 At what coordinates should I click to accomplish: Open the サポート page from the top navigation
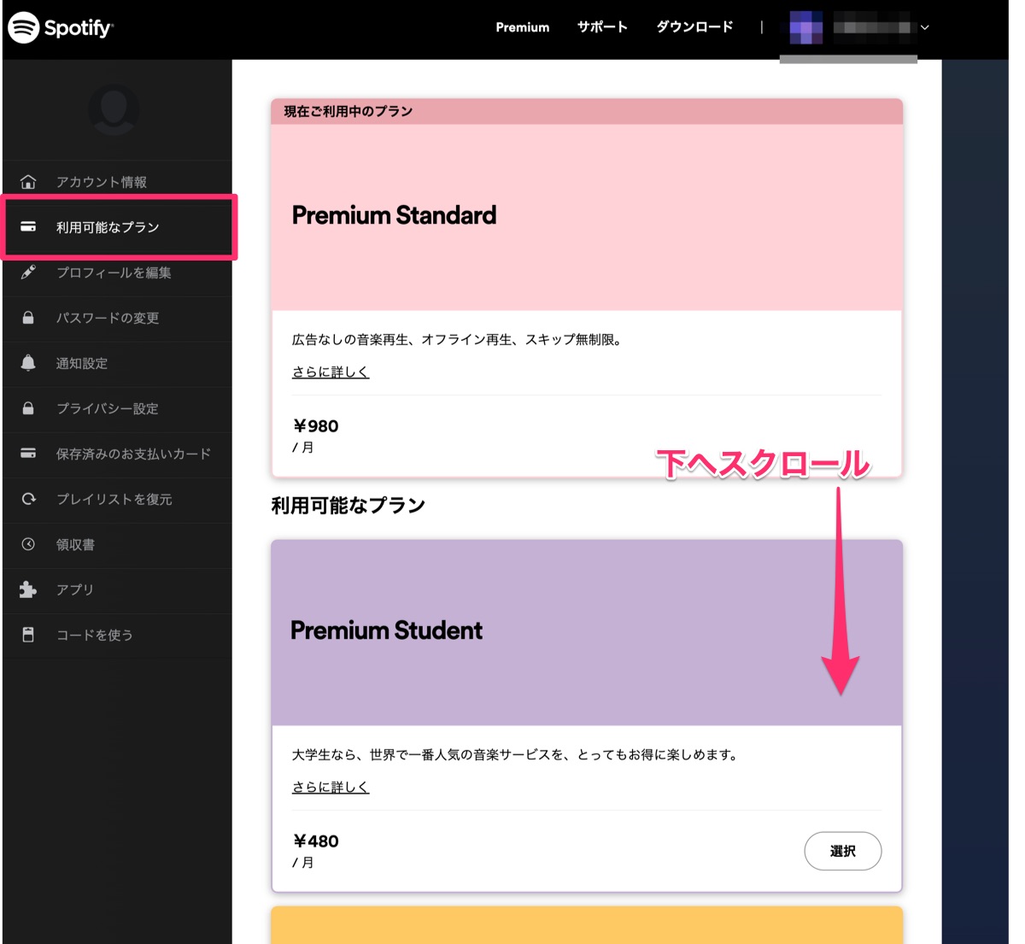[x=602, y=27]
